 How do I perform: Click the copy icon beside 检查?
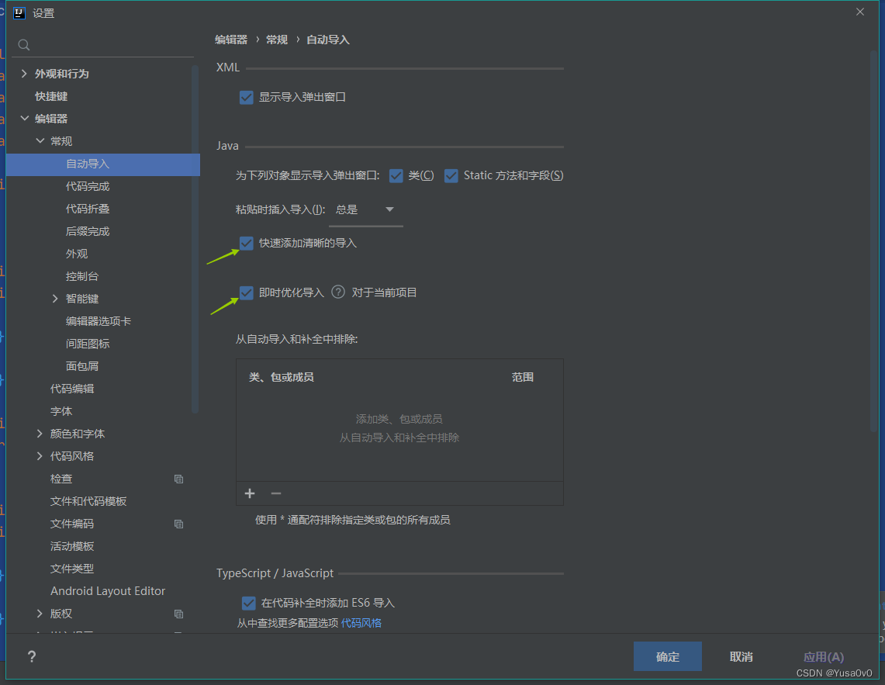179,479
